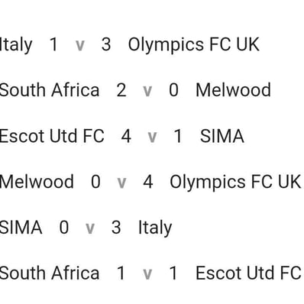304x304 pixels.
Task: Select Escot Utd FC home team name
Action: point(52,136)
